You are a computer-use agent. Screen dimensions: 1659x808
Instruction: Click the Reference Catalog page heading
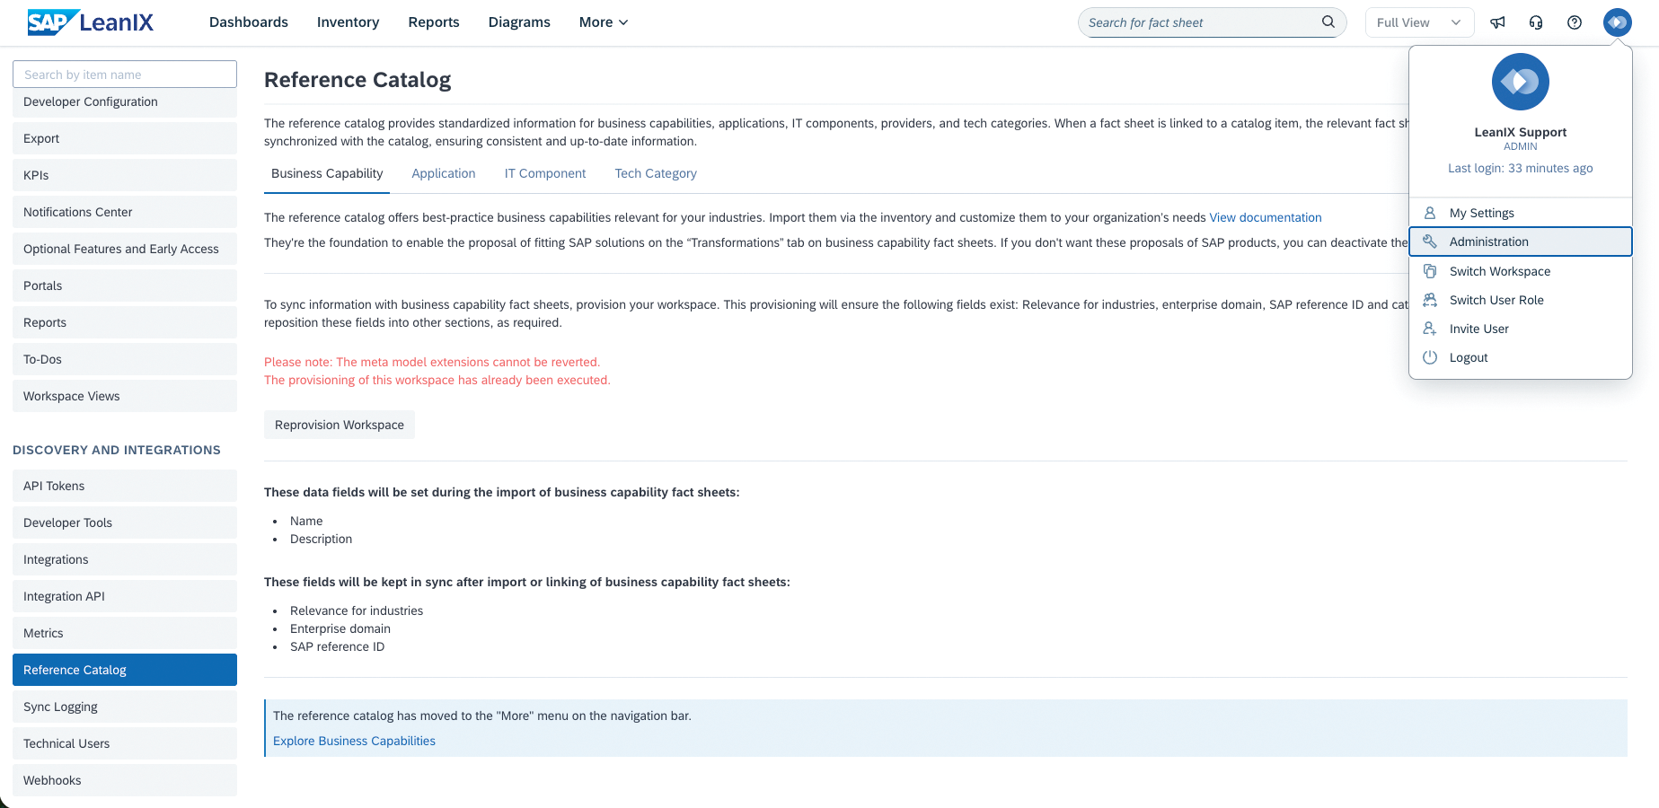[357, 80]
